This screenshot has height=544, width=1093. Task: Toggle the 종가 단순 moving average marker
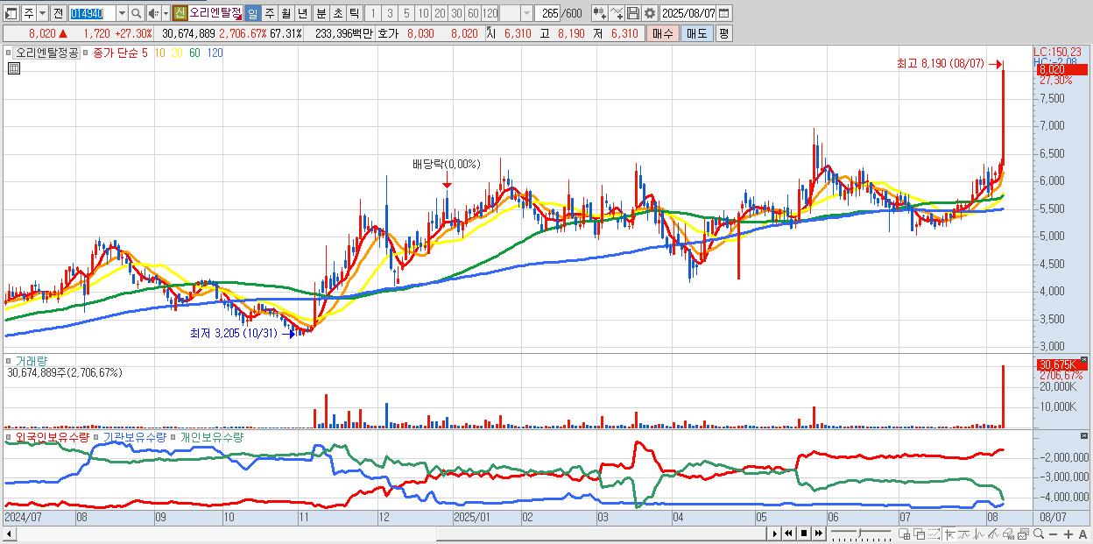point(87,53)
